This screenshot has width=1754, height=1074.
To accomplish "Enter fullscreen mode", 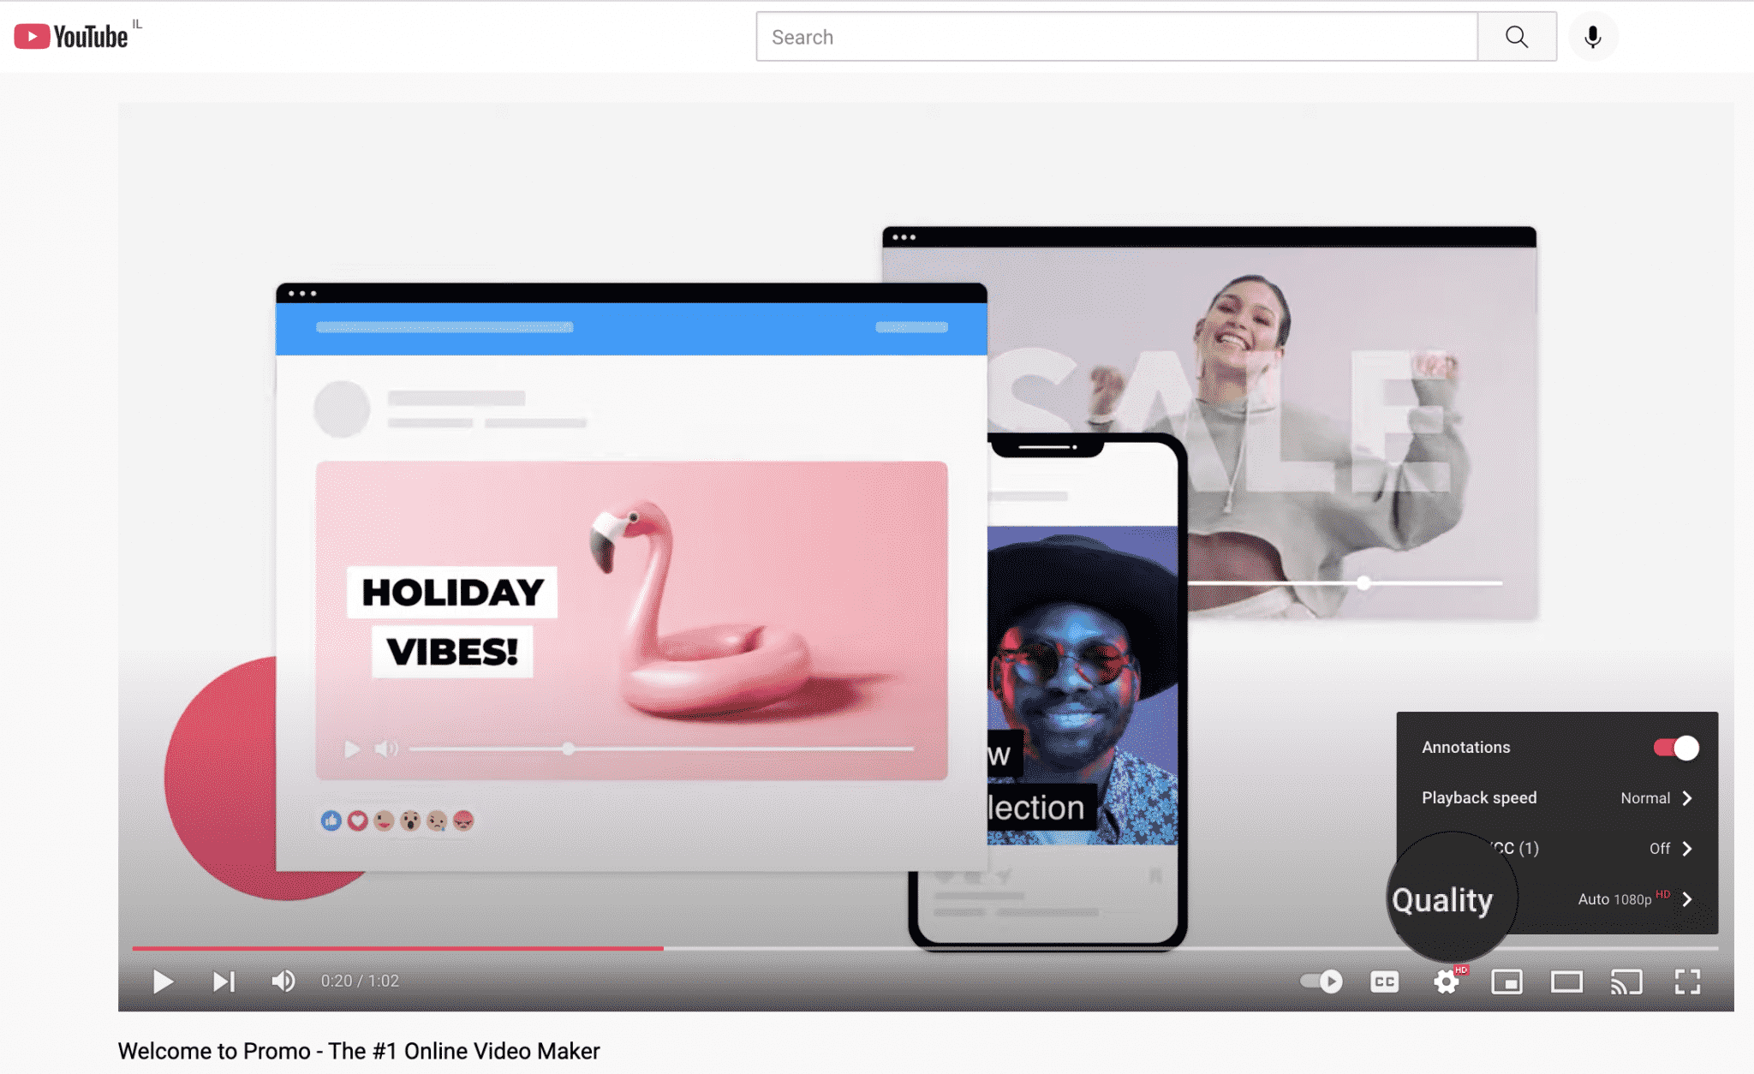I will click(1689, 982).
